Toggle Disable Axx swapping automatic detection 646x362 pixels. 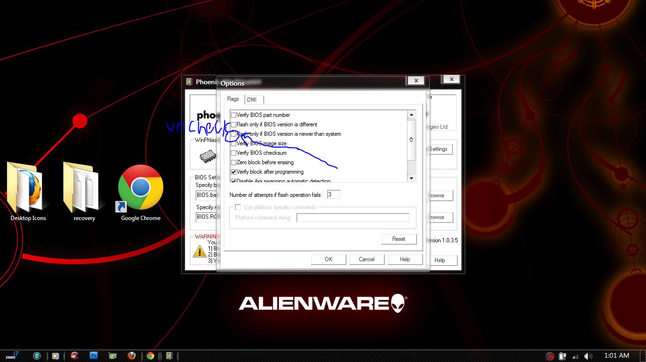233,181
